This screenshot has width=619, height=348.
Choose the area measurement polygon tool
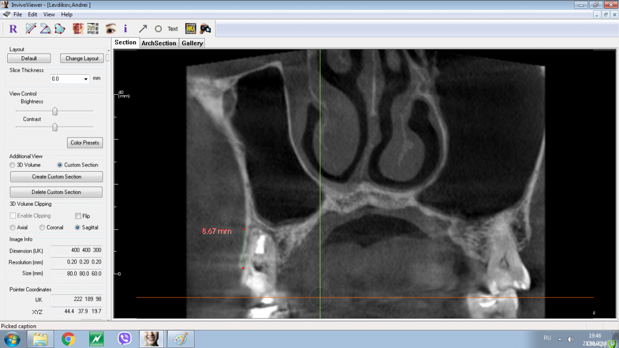coord(60,29)
